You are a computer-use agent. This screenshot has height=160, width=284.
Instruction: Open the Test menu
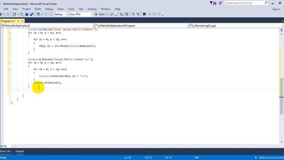[x=81, y=9]
